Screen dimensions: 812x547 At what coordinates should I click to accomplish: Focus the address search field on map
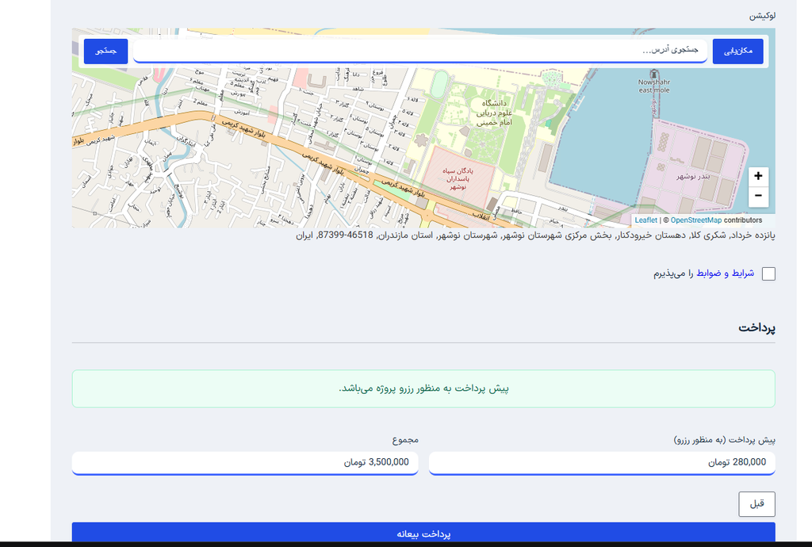point(420,51)
